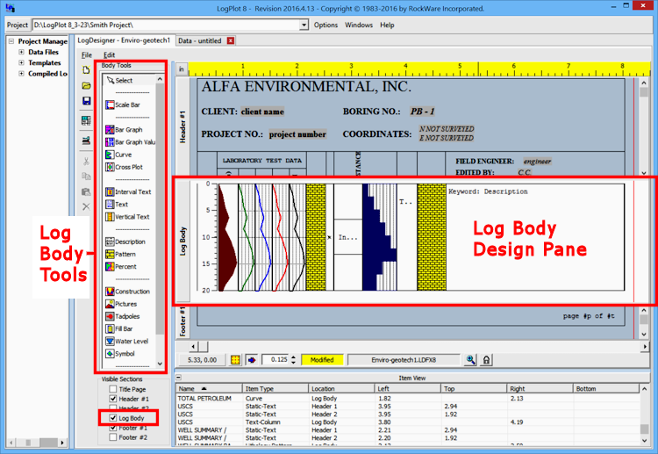Check the Footer #2 section
Viewport: 658px width, 454px height.
(112, 436)
